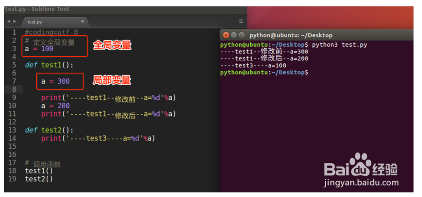The image size is (422, 197).
Task: Select the test.py tab
Action: [54, 22]
